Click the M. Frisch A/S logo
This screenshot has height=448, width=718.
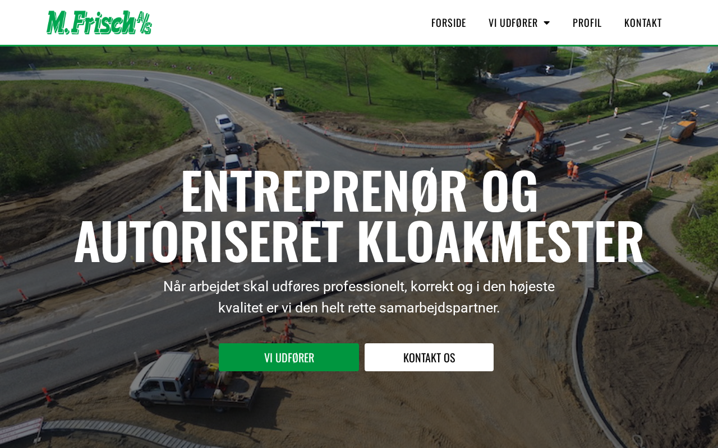99,22
